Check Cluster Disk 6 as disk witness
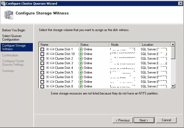 tap(42, 77)
